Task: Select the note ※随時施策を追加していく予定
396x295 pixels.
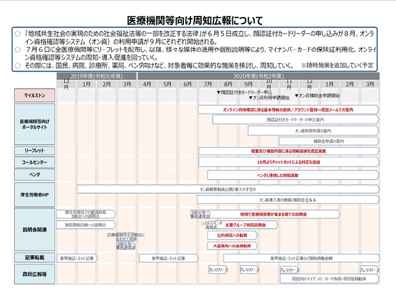Action: [337, 65]
